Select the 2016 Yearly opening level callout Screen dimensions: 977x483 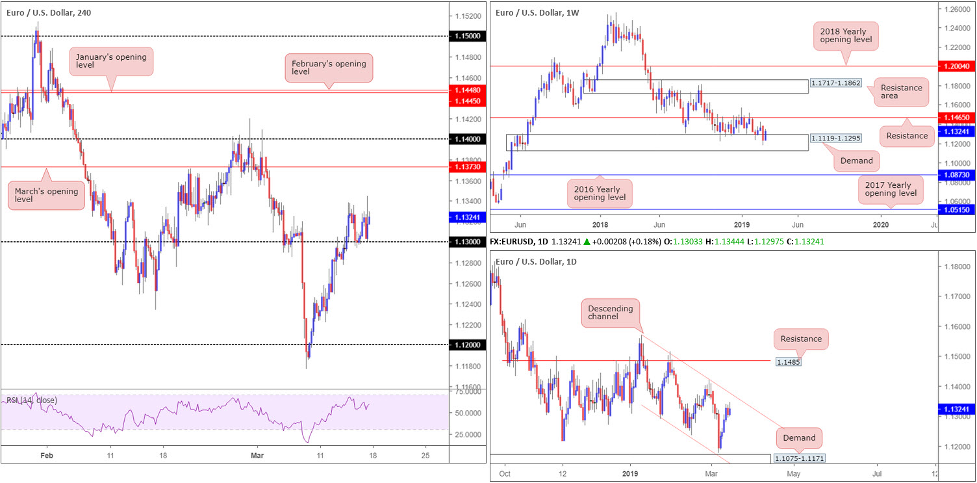(x=599, y=193)
